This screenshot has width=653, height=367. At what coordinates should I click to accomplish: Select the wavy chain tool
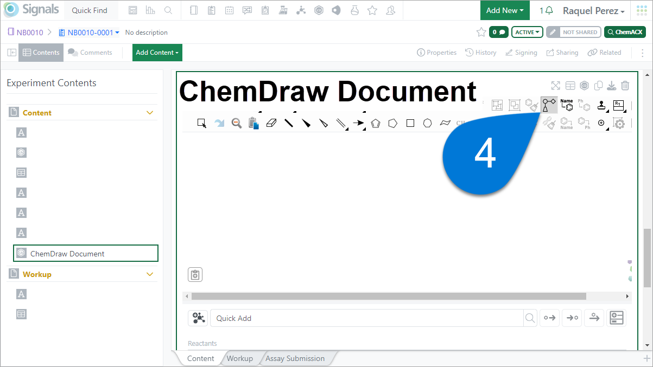pyautogui.click(x=445, y=123)
